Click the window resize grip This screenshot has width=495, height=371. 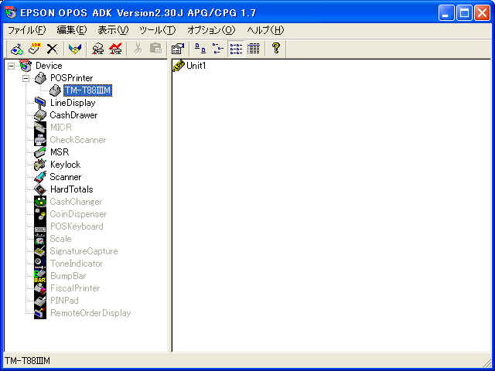(486, 362)
